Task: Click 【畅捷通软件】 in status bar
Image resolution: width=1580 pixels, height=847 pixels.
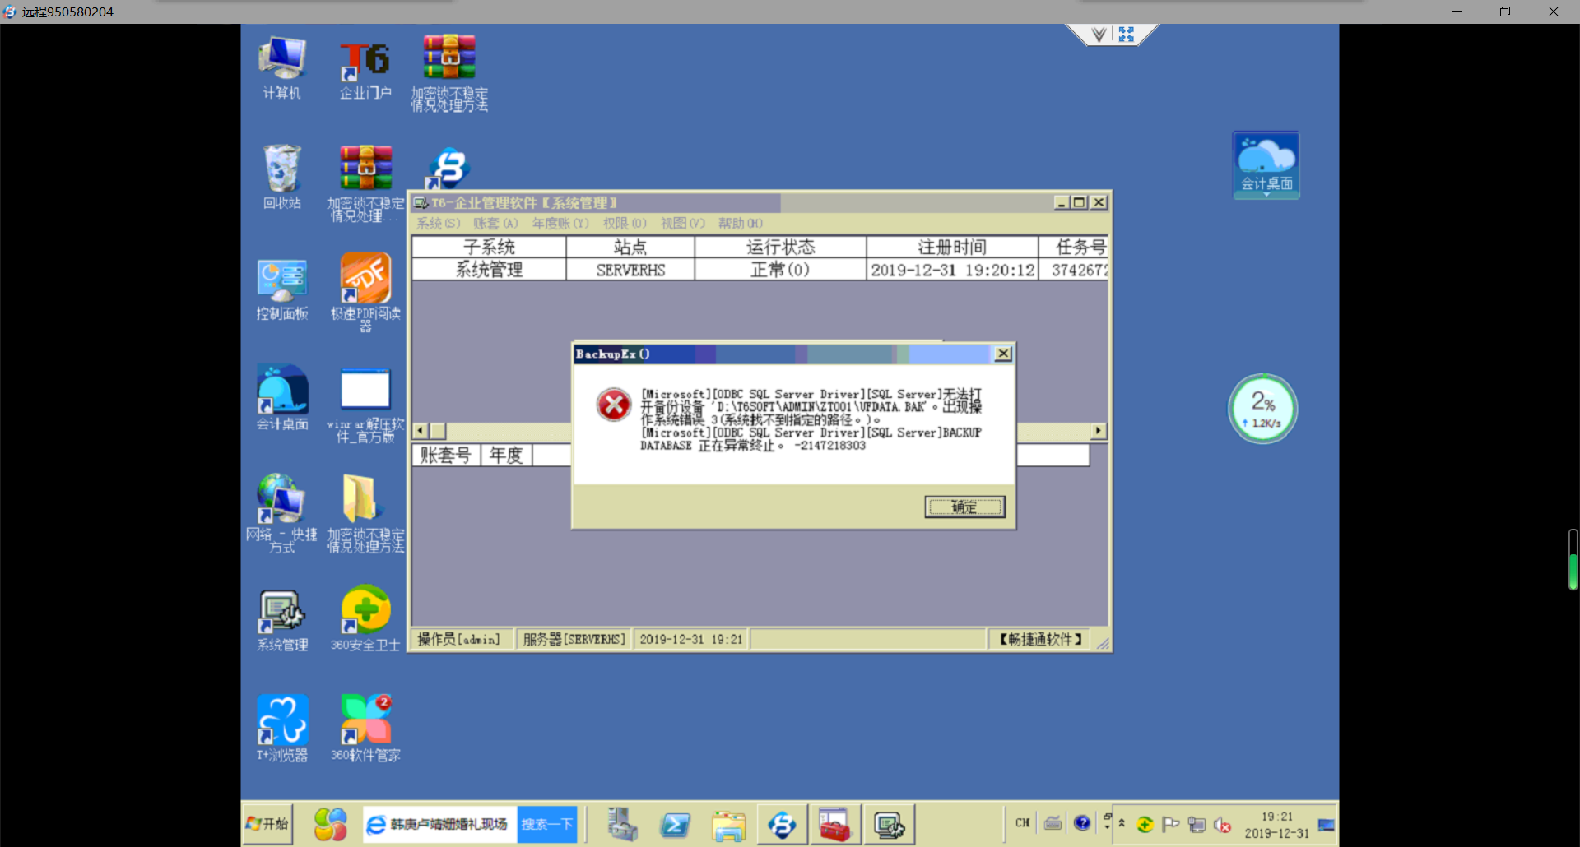Action: click(1041, 640)
